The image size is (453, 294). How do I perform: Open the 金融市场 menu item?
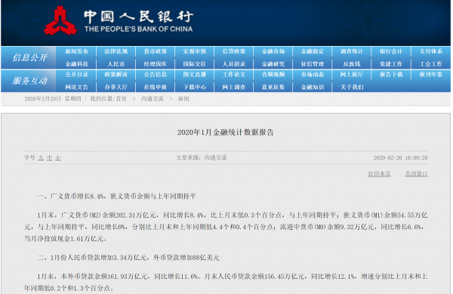273,52
